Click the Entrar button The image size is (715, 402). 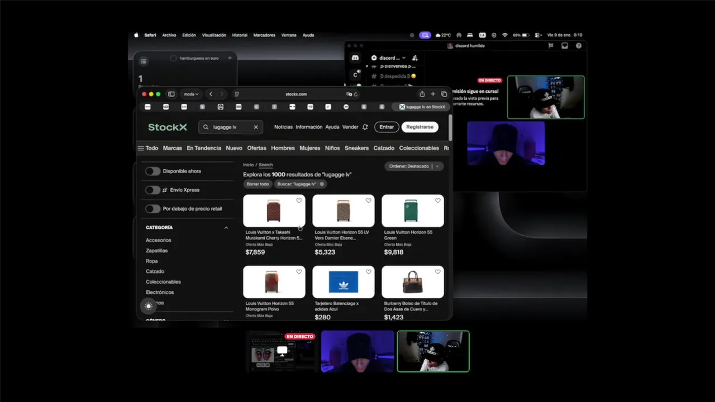pyautogui.click(x=387, y=127)
